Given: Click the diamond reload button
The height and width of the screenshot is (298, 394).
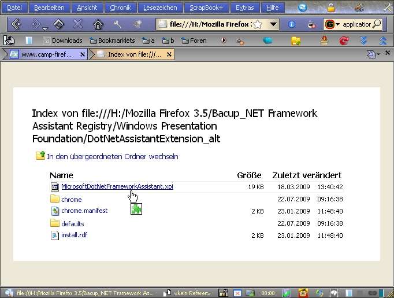Looking at the screenshot, I should click(59, 24).
